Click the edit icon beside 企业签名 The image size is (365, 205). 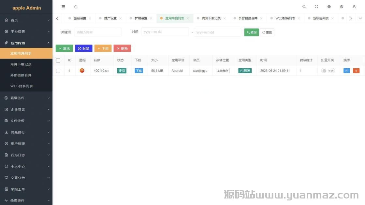tap(6, 109)
